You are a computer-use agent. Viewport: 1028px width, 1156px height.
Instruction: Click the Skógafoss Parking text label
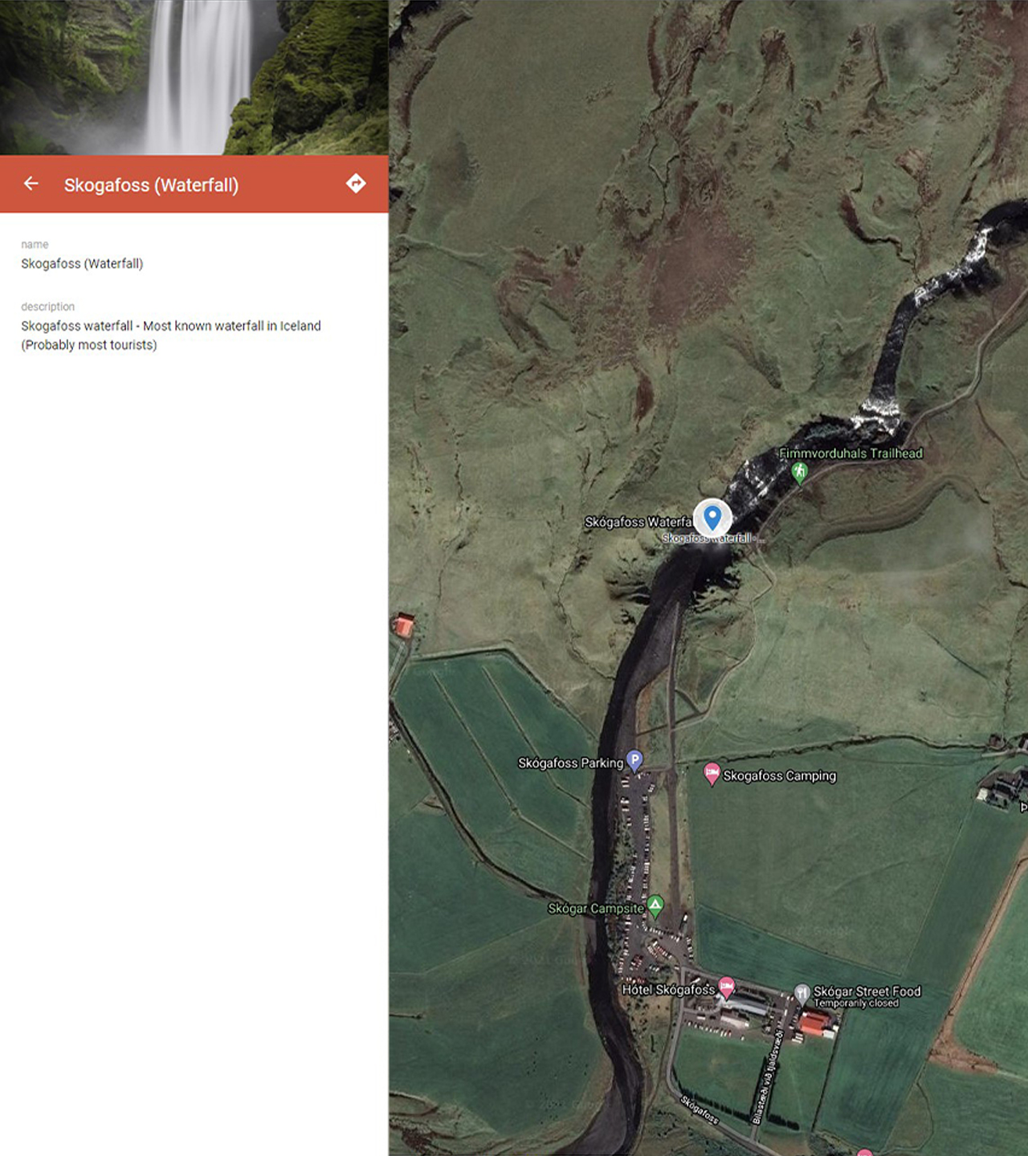[573, 762]
